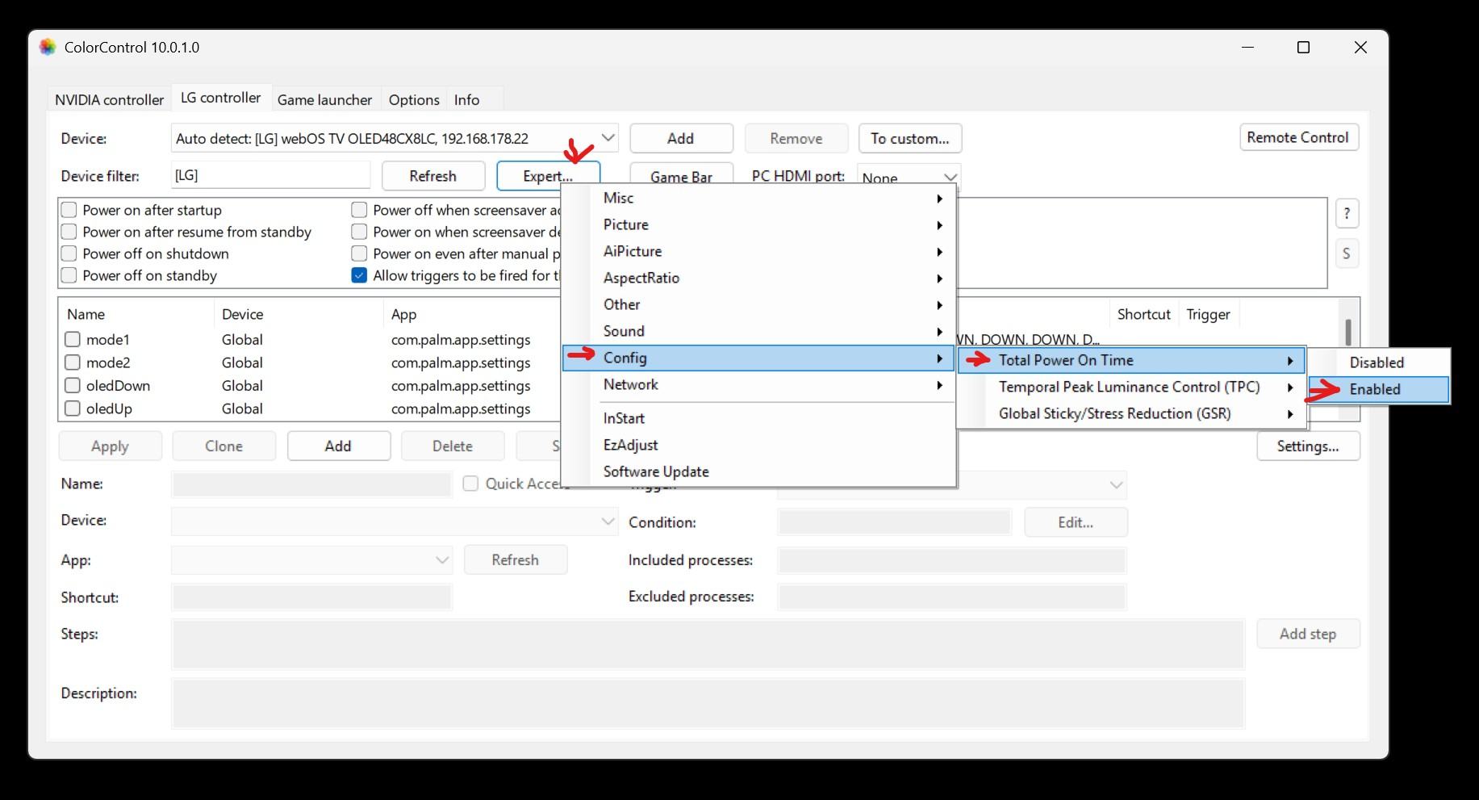Image resolution: width=1479 pixels, height=800 pixels.
Task: Open Temporal Peak Luminance Control (TPC) submenu
Action: click(1131, 387)
